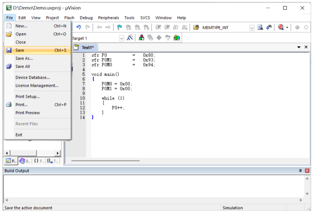
Task: Expand the debug start arrow next to magnifier
Action: 287,28
